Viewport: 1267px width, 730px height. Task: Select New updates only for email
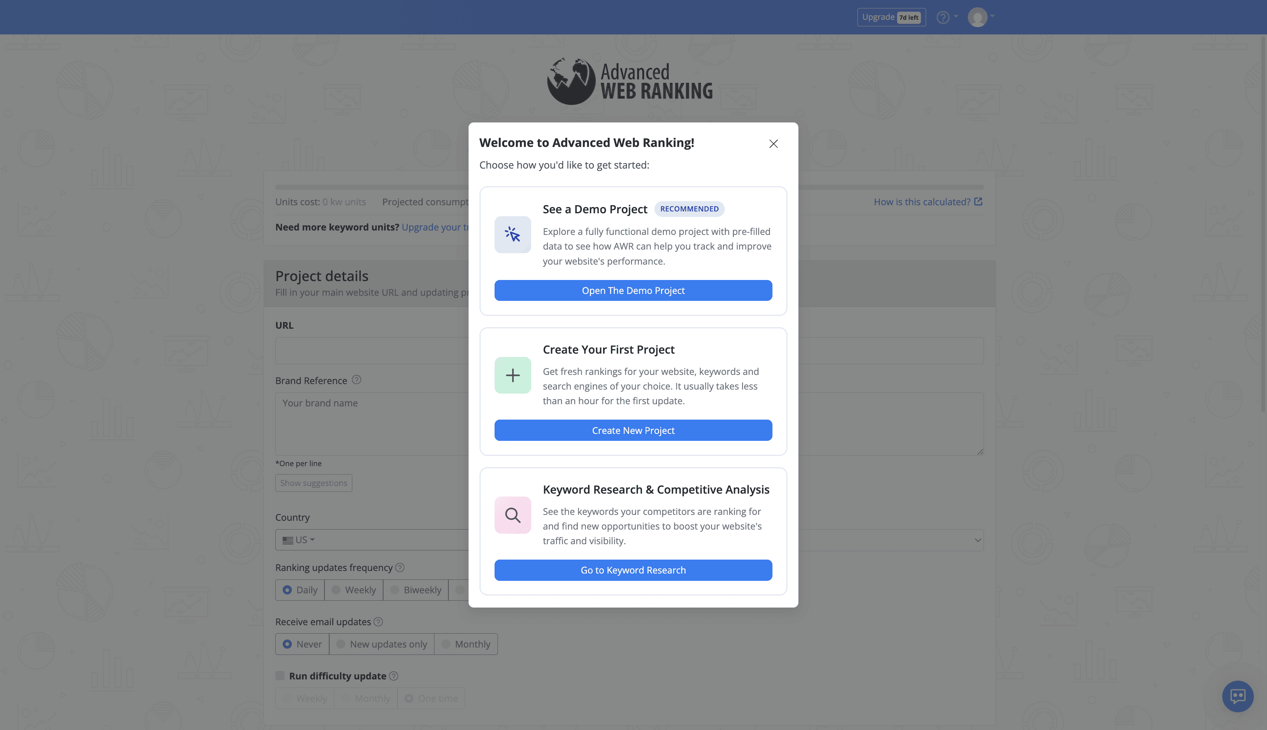pos(382,644)
